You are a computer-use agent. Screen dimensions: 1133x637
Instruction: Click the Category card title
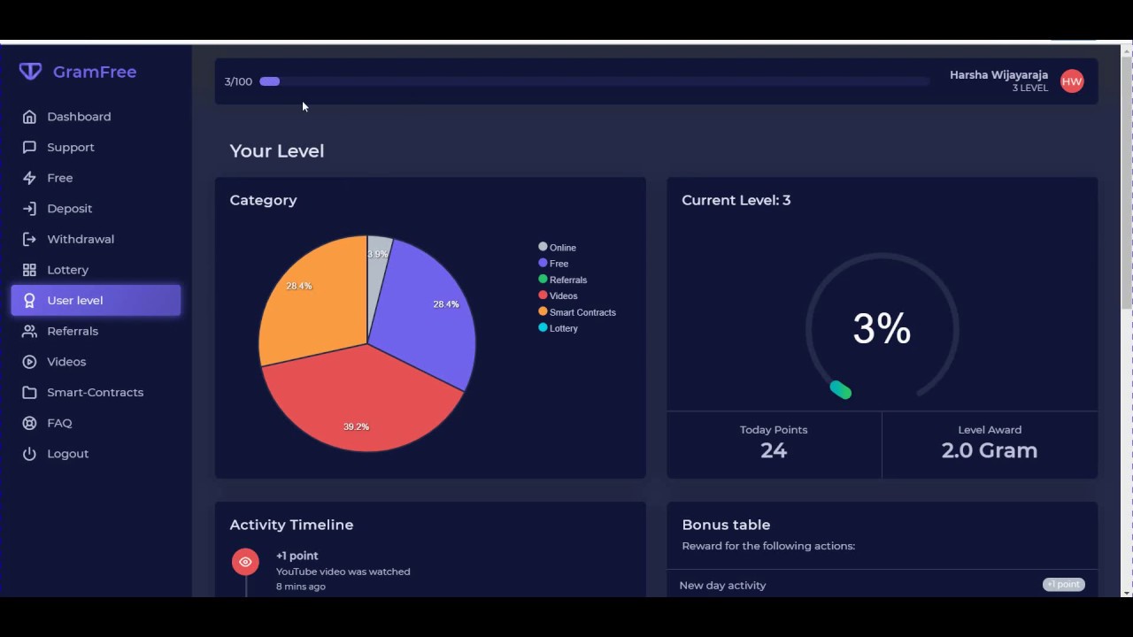[x=263, y=200]
